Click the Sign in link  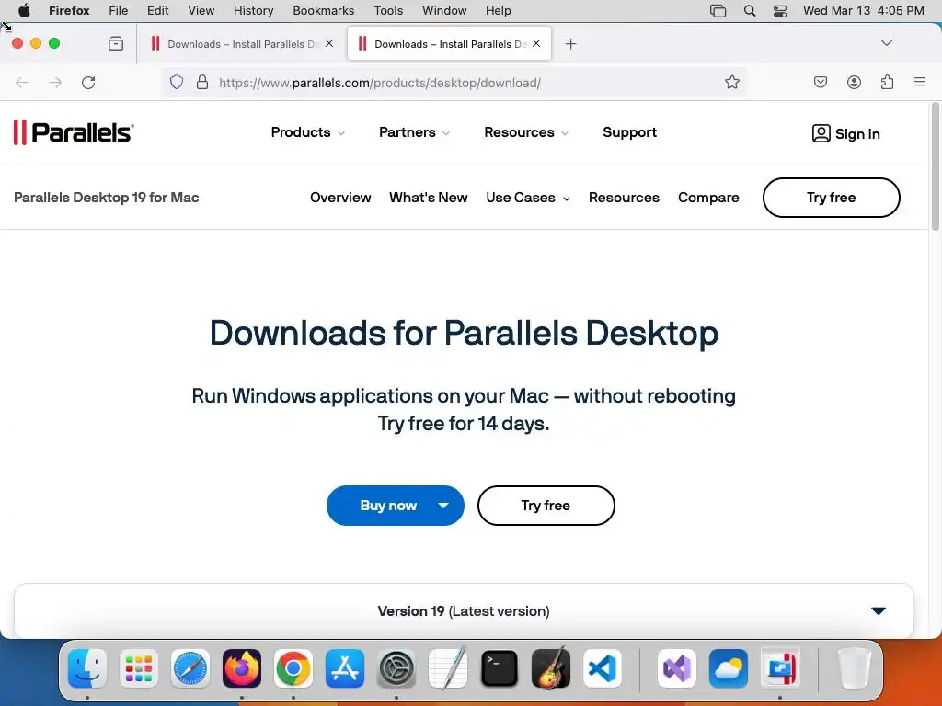click(846, 133)
